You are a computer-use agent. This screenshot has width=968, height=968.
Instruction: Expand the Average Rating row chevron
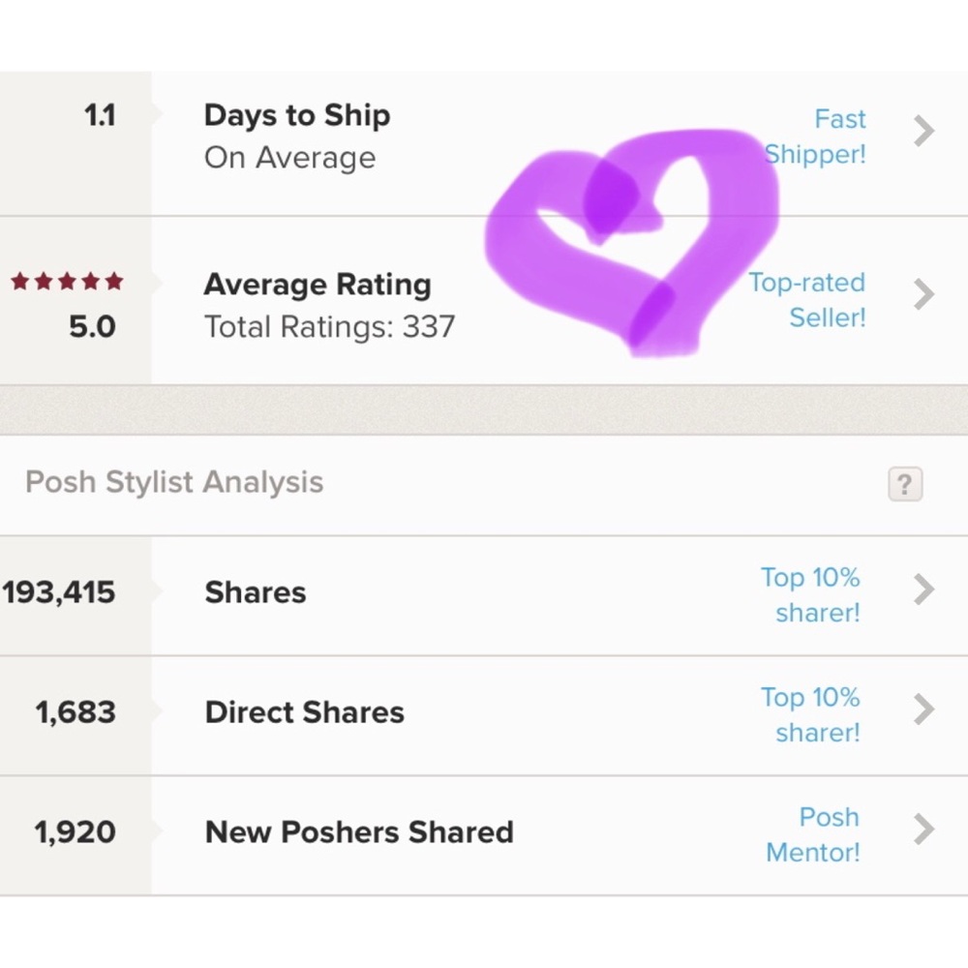tap(924, 294)
